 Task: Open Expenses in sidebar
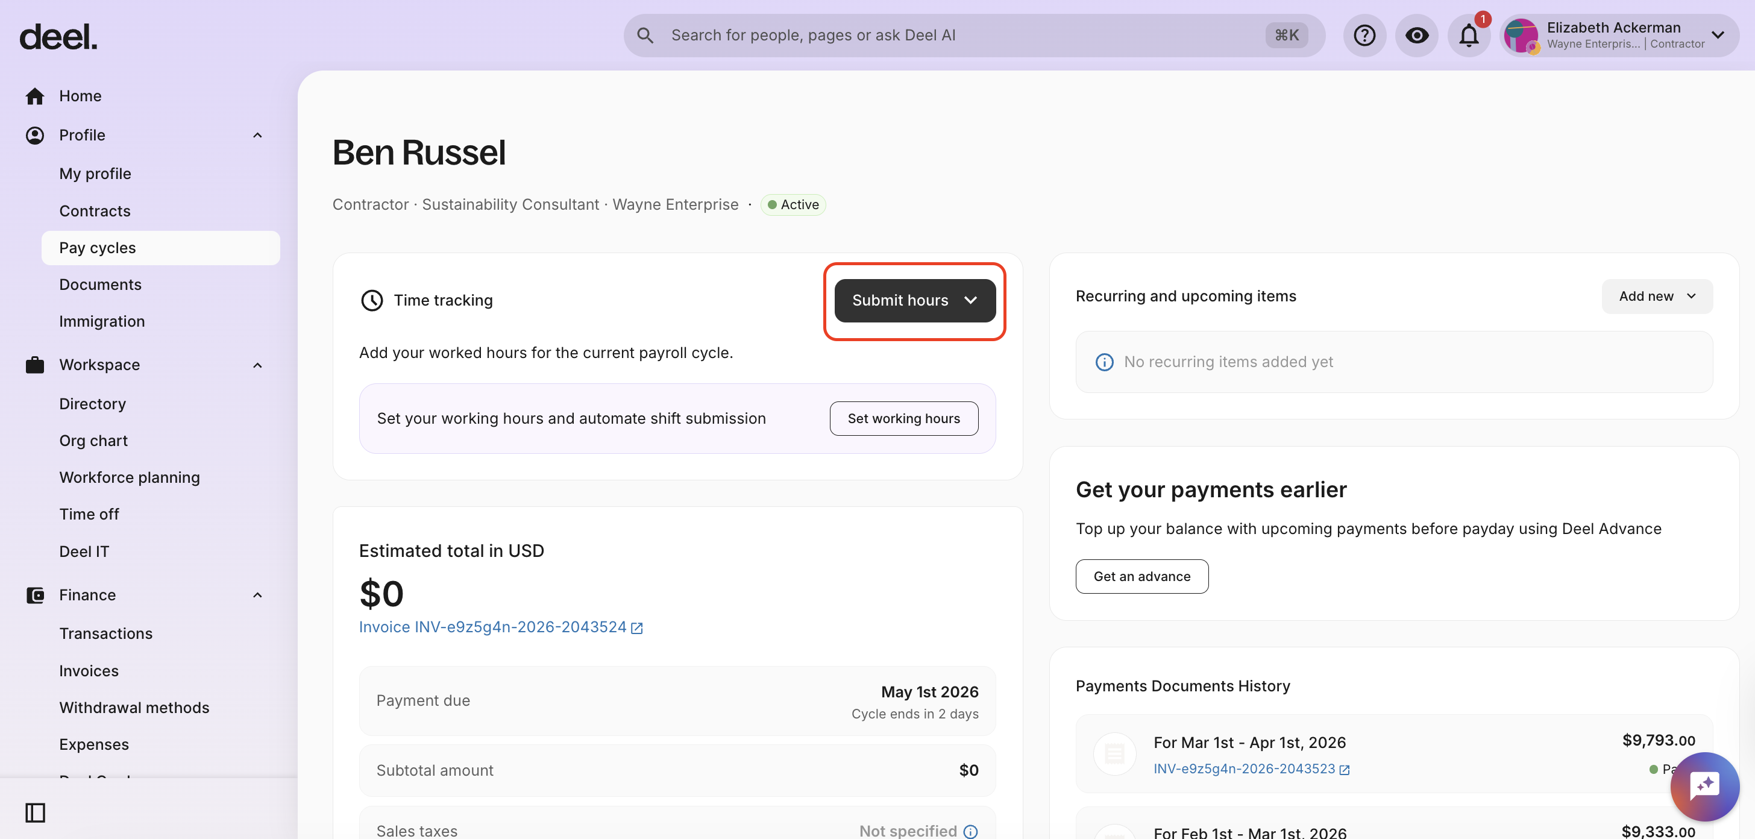pos(94,745)
